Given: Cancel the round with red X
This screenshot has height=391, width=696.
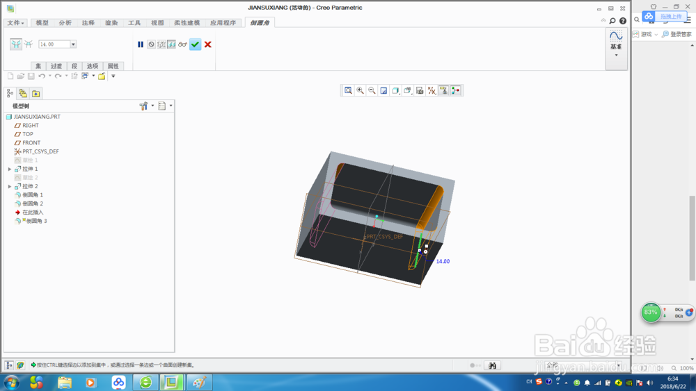Looking at the screenshot, I should [207, 44].
